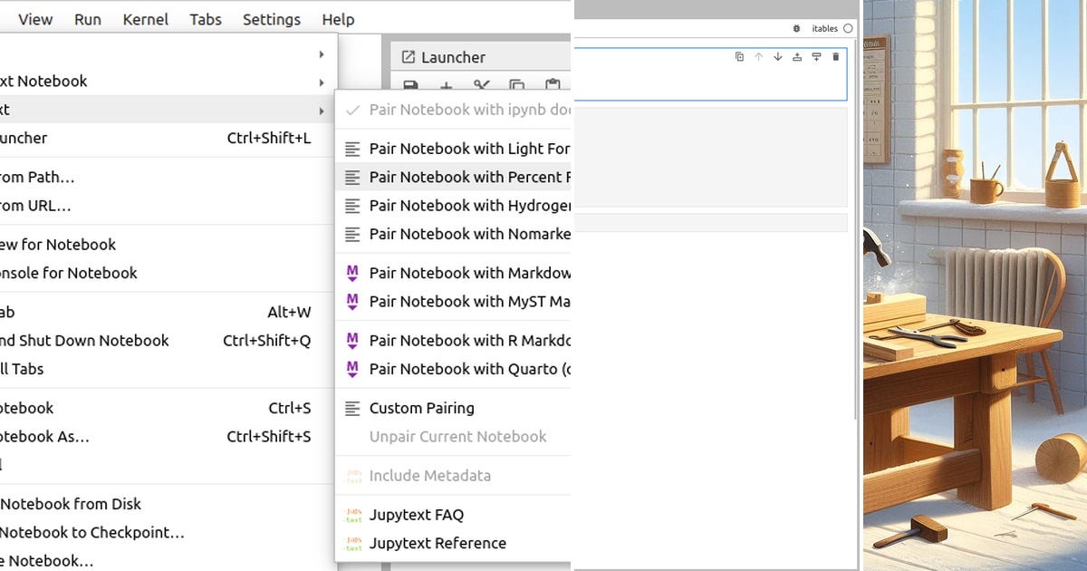1087x571 pixels.
Task: Click the move-cell-down arrow icon
Action: (777, 56)
